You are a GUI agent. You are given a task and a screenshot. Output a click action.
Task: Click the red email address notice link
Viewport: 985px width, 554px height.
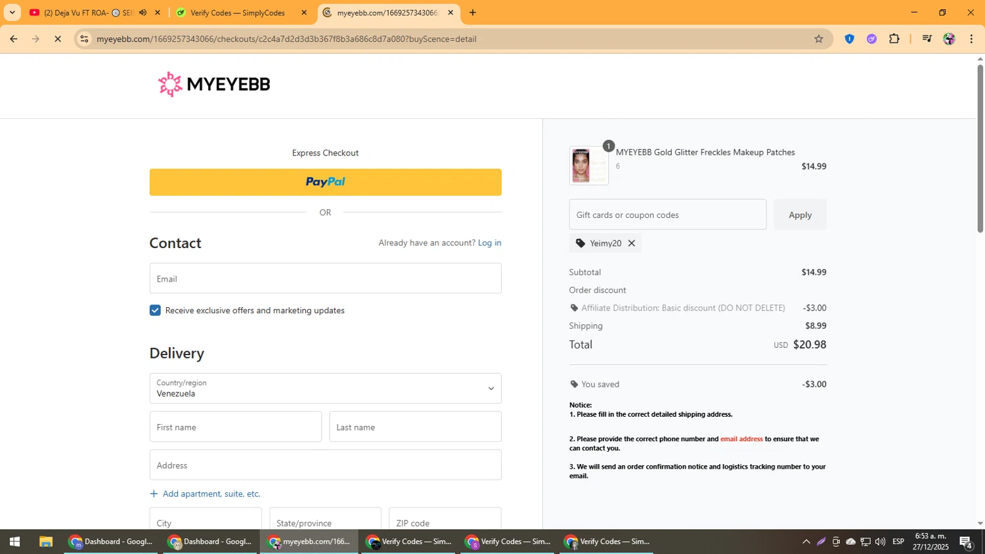pos(741,439)
